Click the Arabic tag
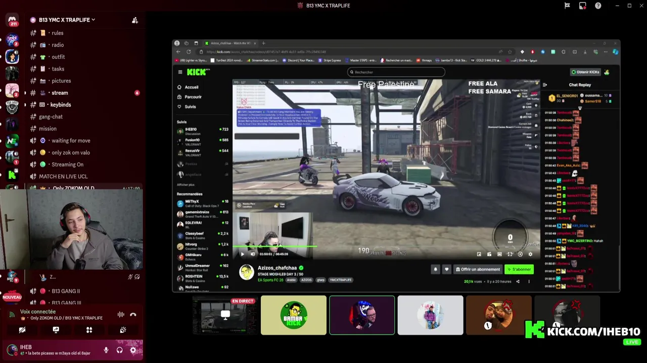The height and width of the screenshot is (363, 647). coord(292,280)
